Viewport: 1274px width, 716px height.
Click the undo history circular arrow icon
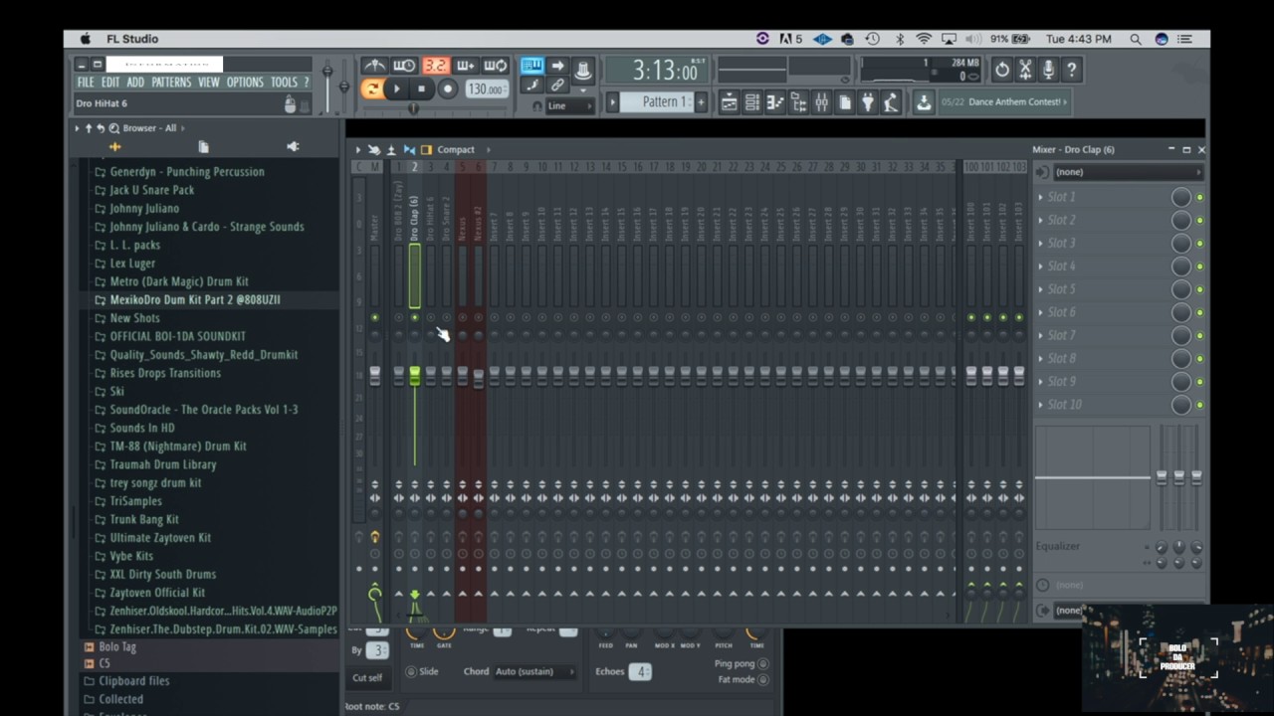1002,69
